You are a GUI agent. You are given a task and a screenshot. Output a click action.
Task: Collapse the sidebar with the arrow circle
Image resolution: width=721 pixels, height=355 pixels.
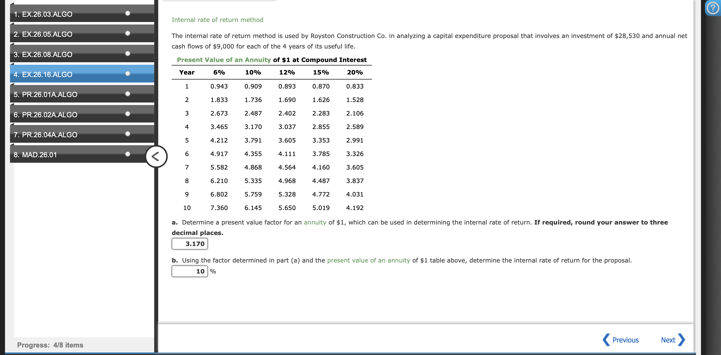156,156
